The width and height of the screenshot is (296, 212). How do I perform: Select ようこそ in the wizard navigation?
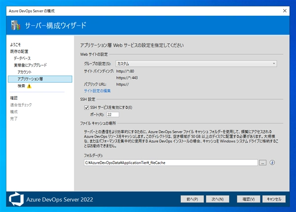click(15, 45)
